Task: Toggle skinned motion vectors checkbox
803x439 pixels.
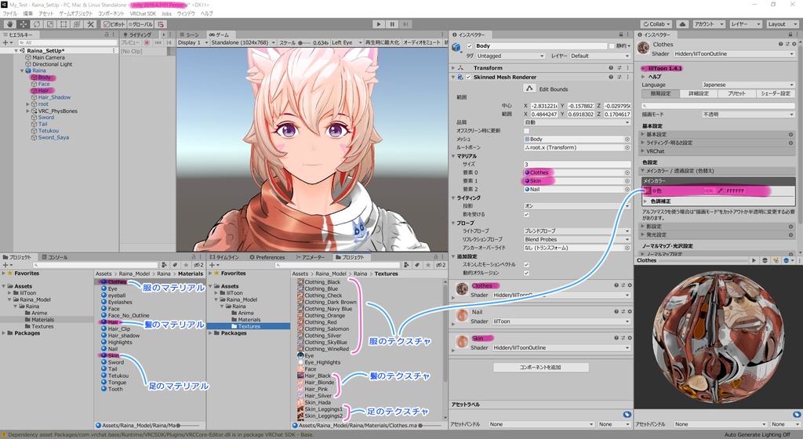Action: tap(526, 264)
